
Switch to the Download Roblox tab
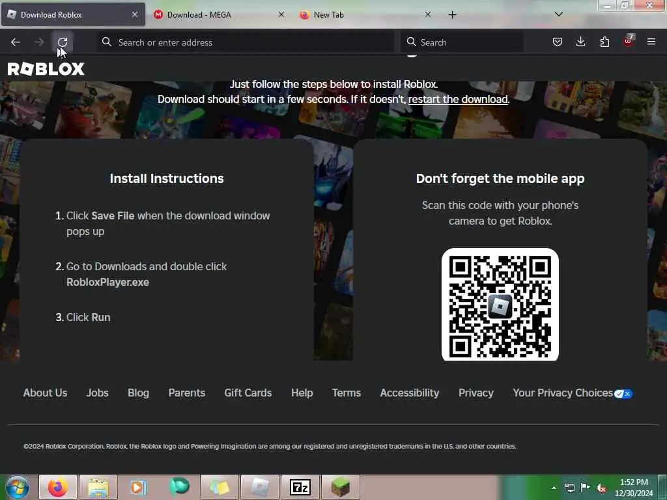(73, 15)
